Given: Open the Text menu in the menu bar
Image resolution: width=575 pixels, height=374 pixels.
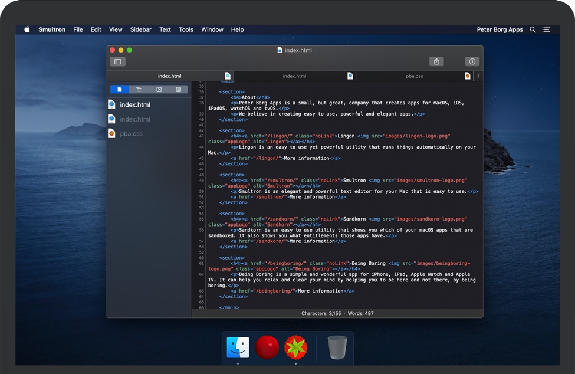Looking at the screenshot, I should 165,29.
